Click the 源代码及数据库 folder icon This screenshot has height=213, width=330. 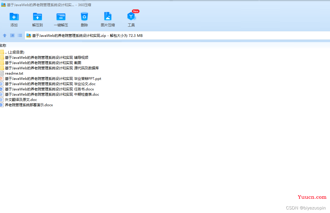pos(2,68)
